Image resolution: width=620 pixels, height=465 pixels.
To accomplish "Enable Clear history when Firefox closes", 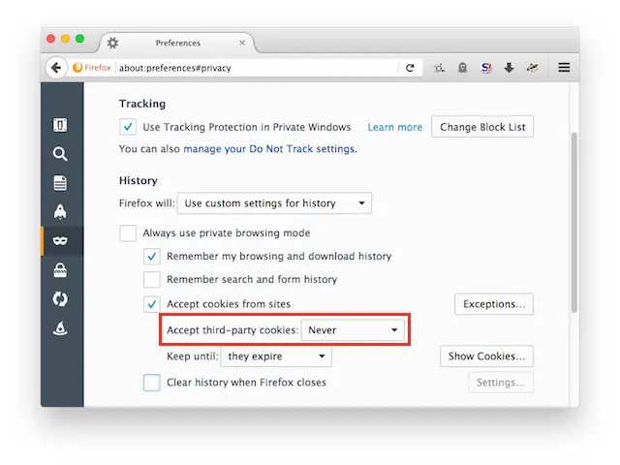I will point(152,383).
